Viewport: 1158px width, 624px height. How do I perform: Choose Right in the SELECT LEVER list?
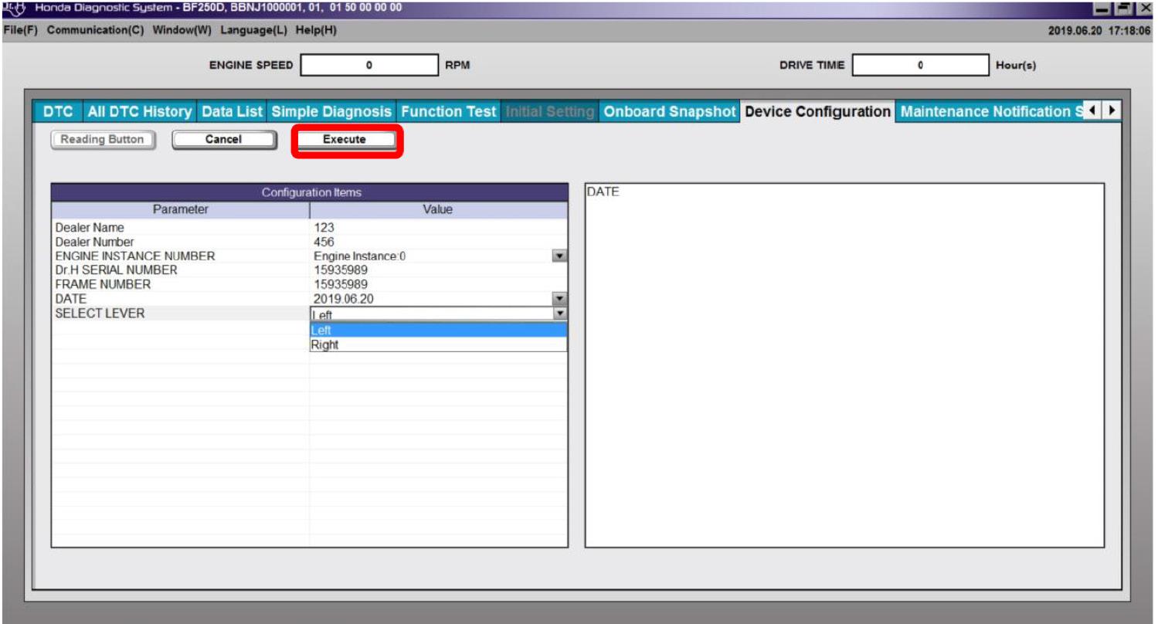438,345
